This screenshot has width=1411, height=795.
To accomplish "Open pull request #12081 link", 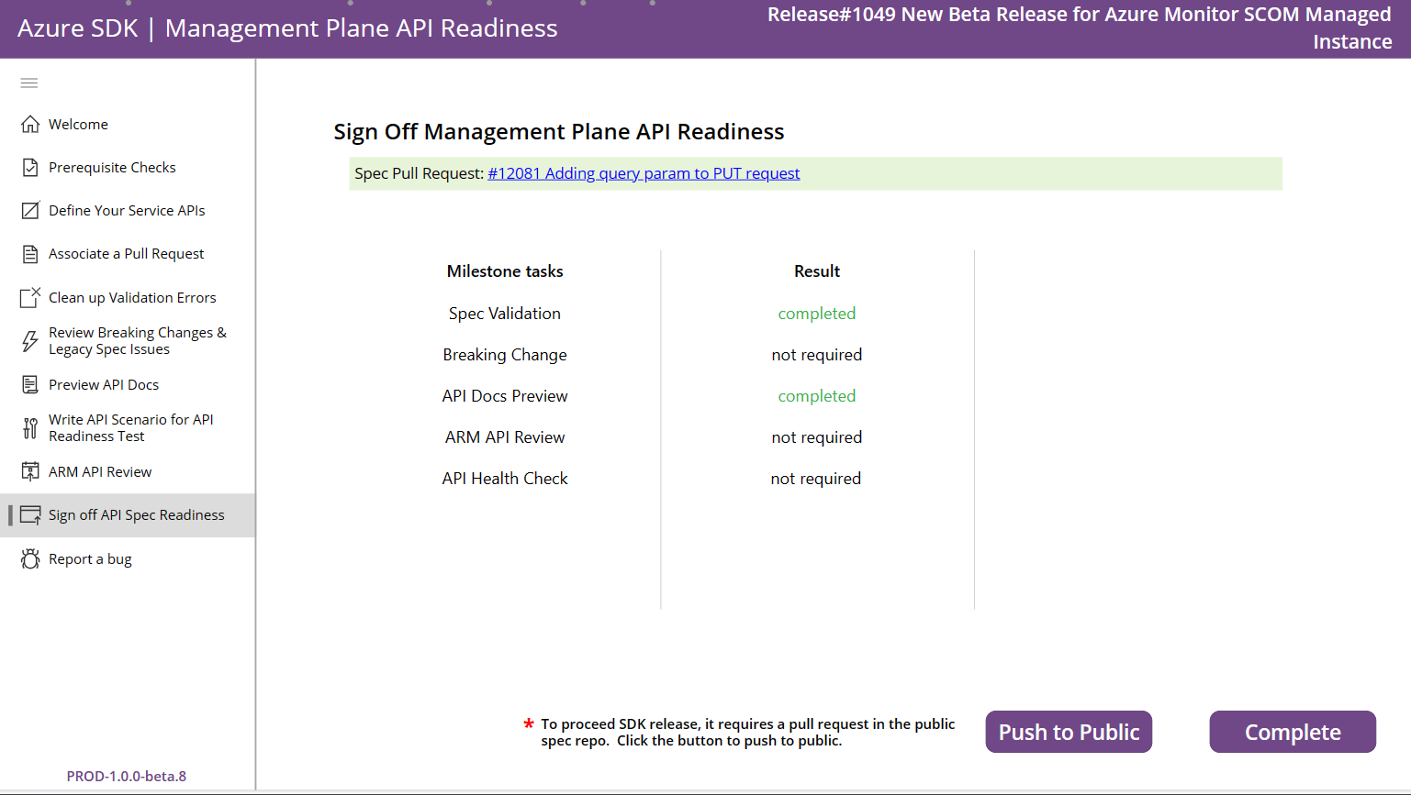I will tap(643, 172).
